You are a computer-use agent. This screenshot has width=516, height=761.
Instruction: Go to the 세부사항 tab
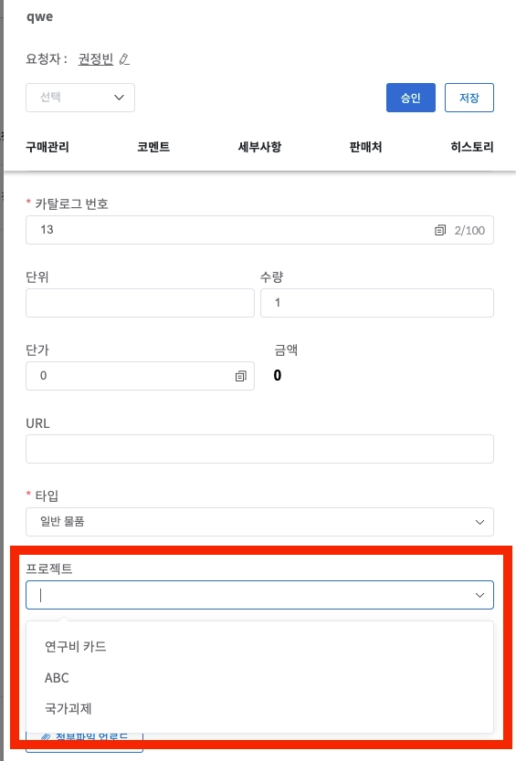tap(259, 147)
